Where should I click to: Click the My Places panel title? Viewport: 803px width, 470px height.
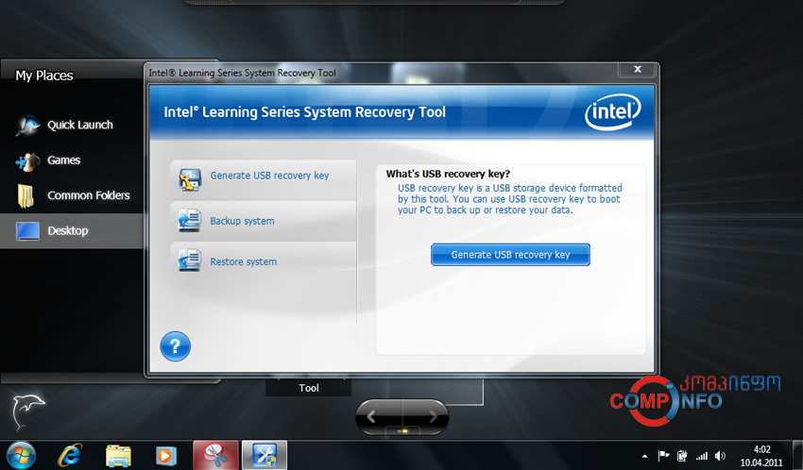click(x=44, y=76)
